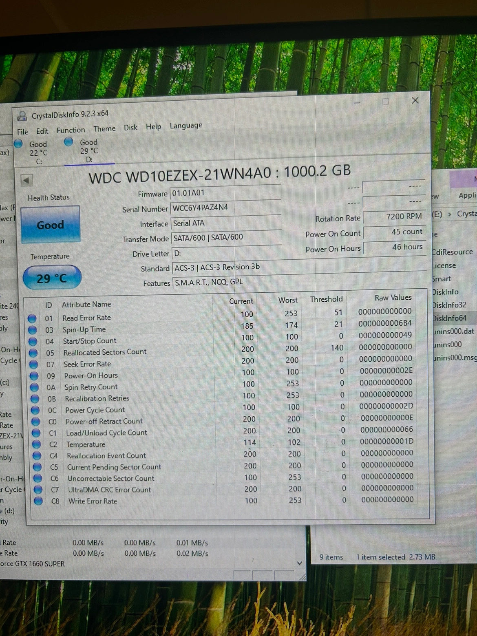This screenshot has height=636, width=477.
Task: Select the Seek Error Rate attribute name
Action: pyautogui.click(x=87, y=364)
